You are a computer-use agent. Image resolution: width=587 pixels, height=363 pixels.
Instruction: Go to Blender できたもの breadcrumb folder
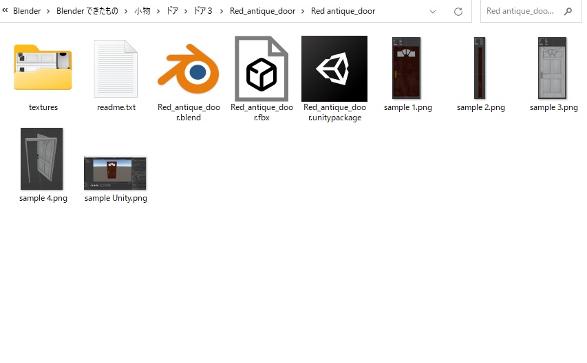coord(87,11)
